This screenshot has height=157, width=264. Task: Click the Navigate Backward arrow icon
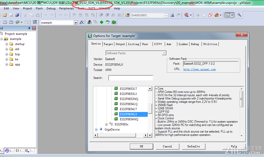coord(60,15)
